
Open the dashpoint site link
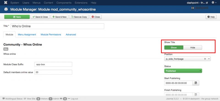click(x=197, y=3)
